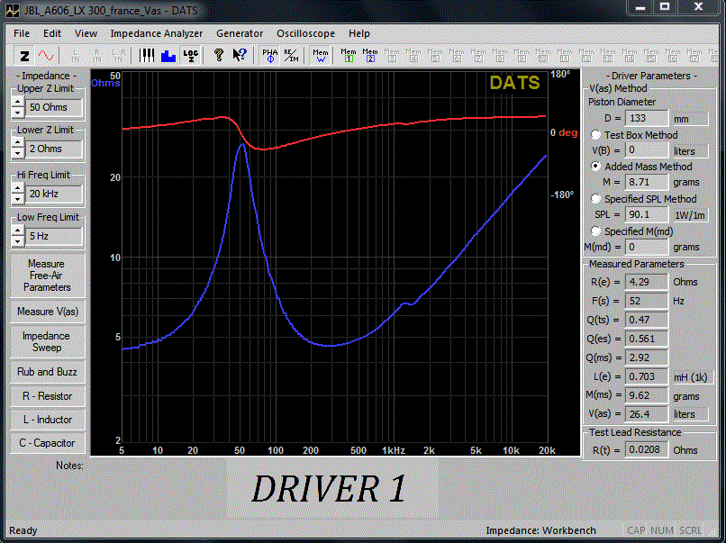Click the L R IN both inputs icon
Image resolution: width=726 pixels, height=543 pixels.
pos(119,56)
